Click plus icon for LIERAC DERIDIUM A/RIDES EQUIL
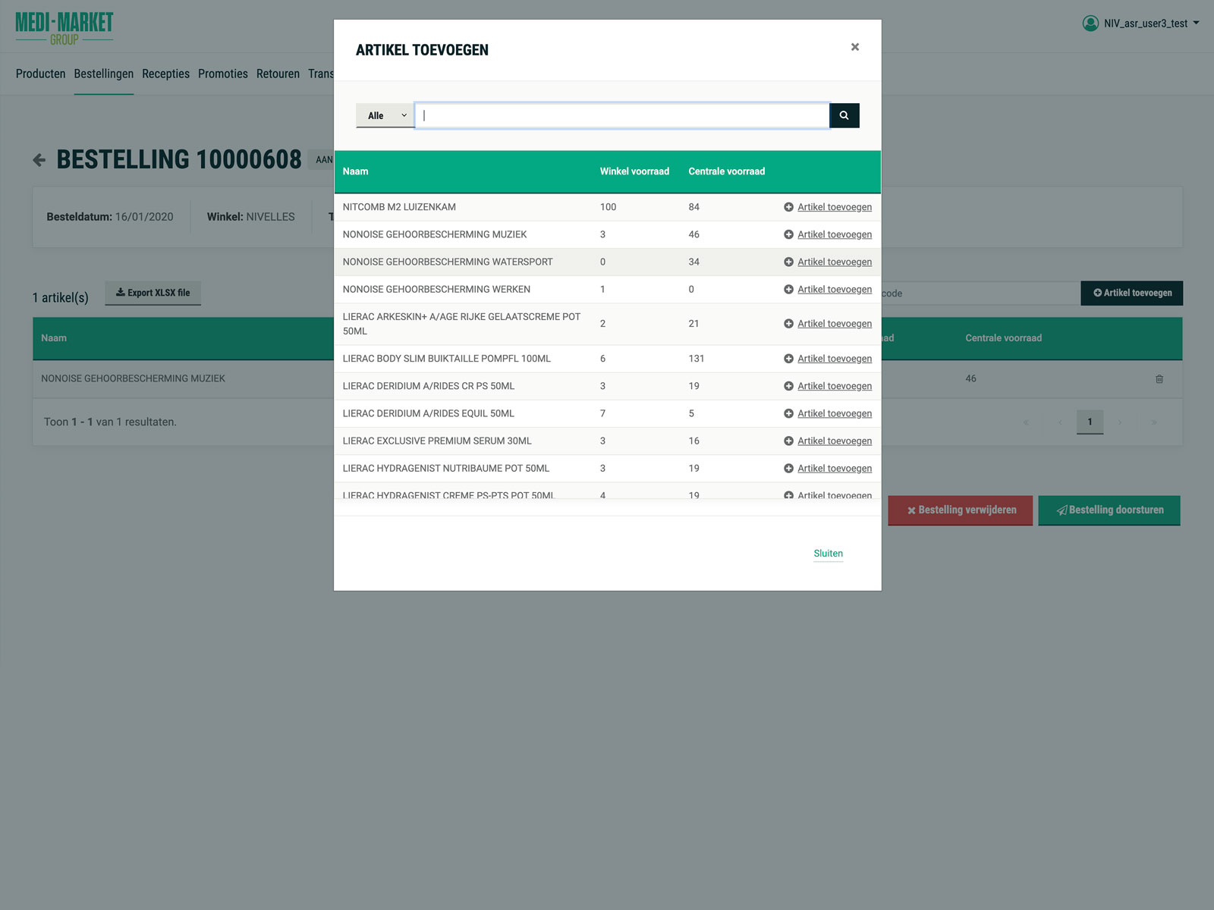1214x910 pixels. point(788,413)
